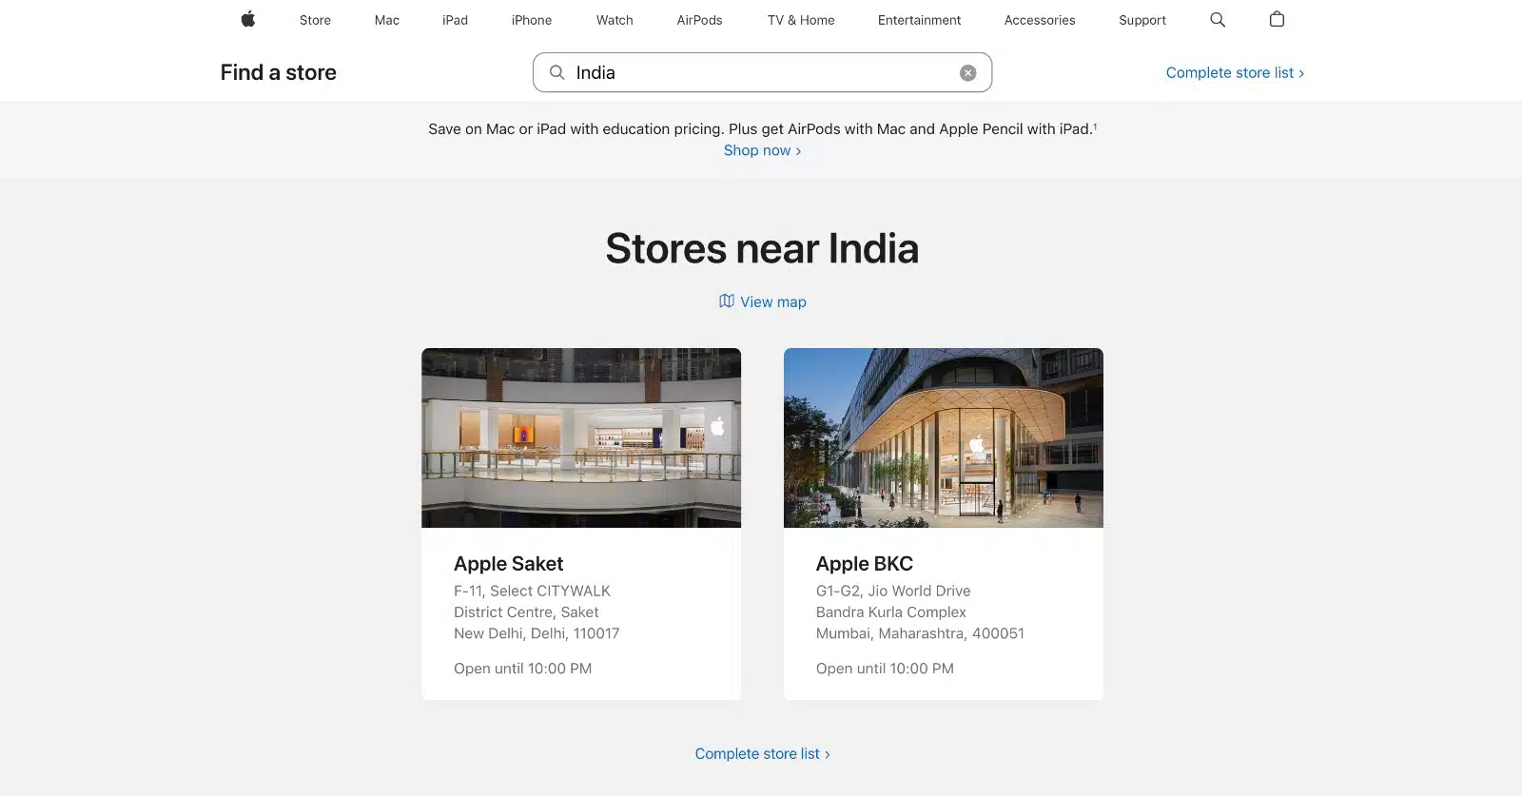Image resolution: width=1522 pixels, height=796 pixels.
Task: Open the Apple BKC store photo
Action: tap(944, 437)
